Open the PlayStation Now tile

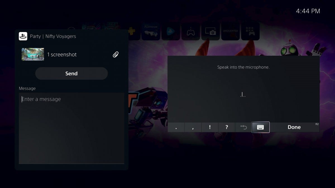click(171, 31)
